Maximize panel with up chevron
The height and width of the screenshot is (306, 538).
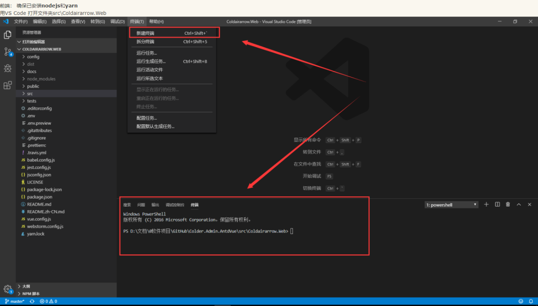(x=519, y=204)
